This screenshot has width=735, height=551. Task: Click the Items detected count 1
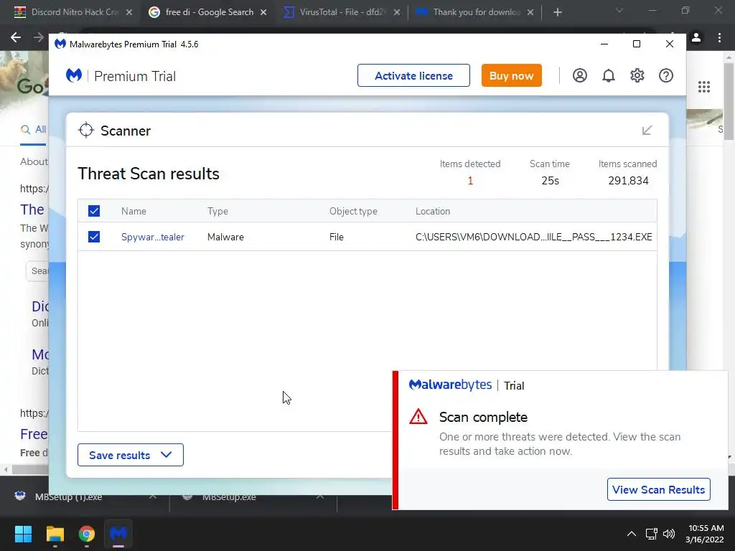coord(470,181)
